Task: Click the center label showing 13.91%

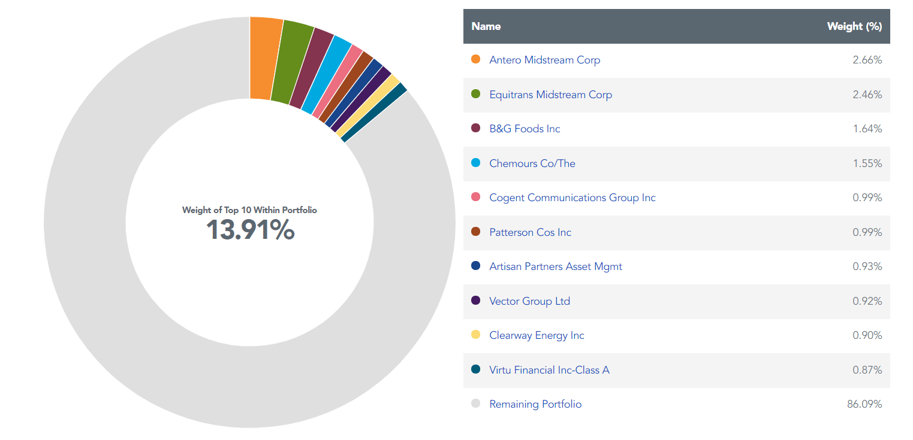Action: point(250,229)
